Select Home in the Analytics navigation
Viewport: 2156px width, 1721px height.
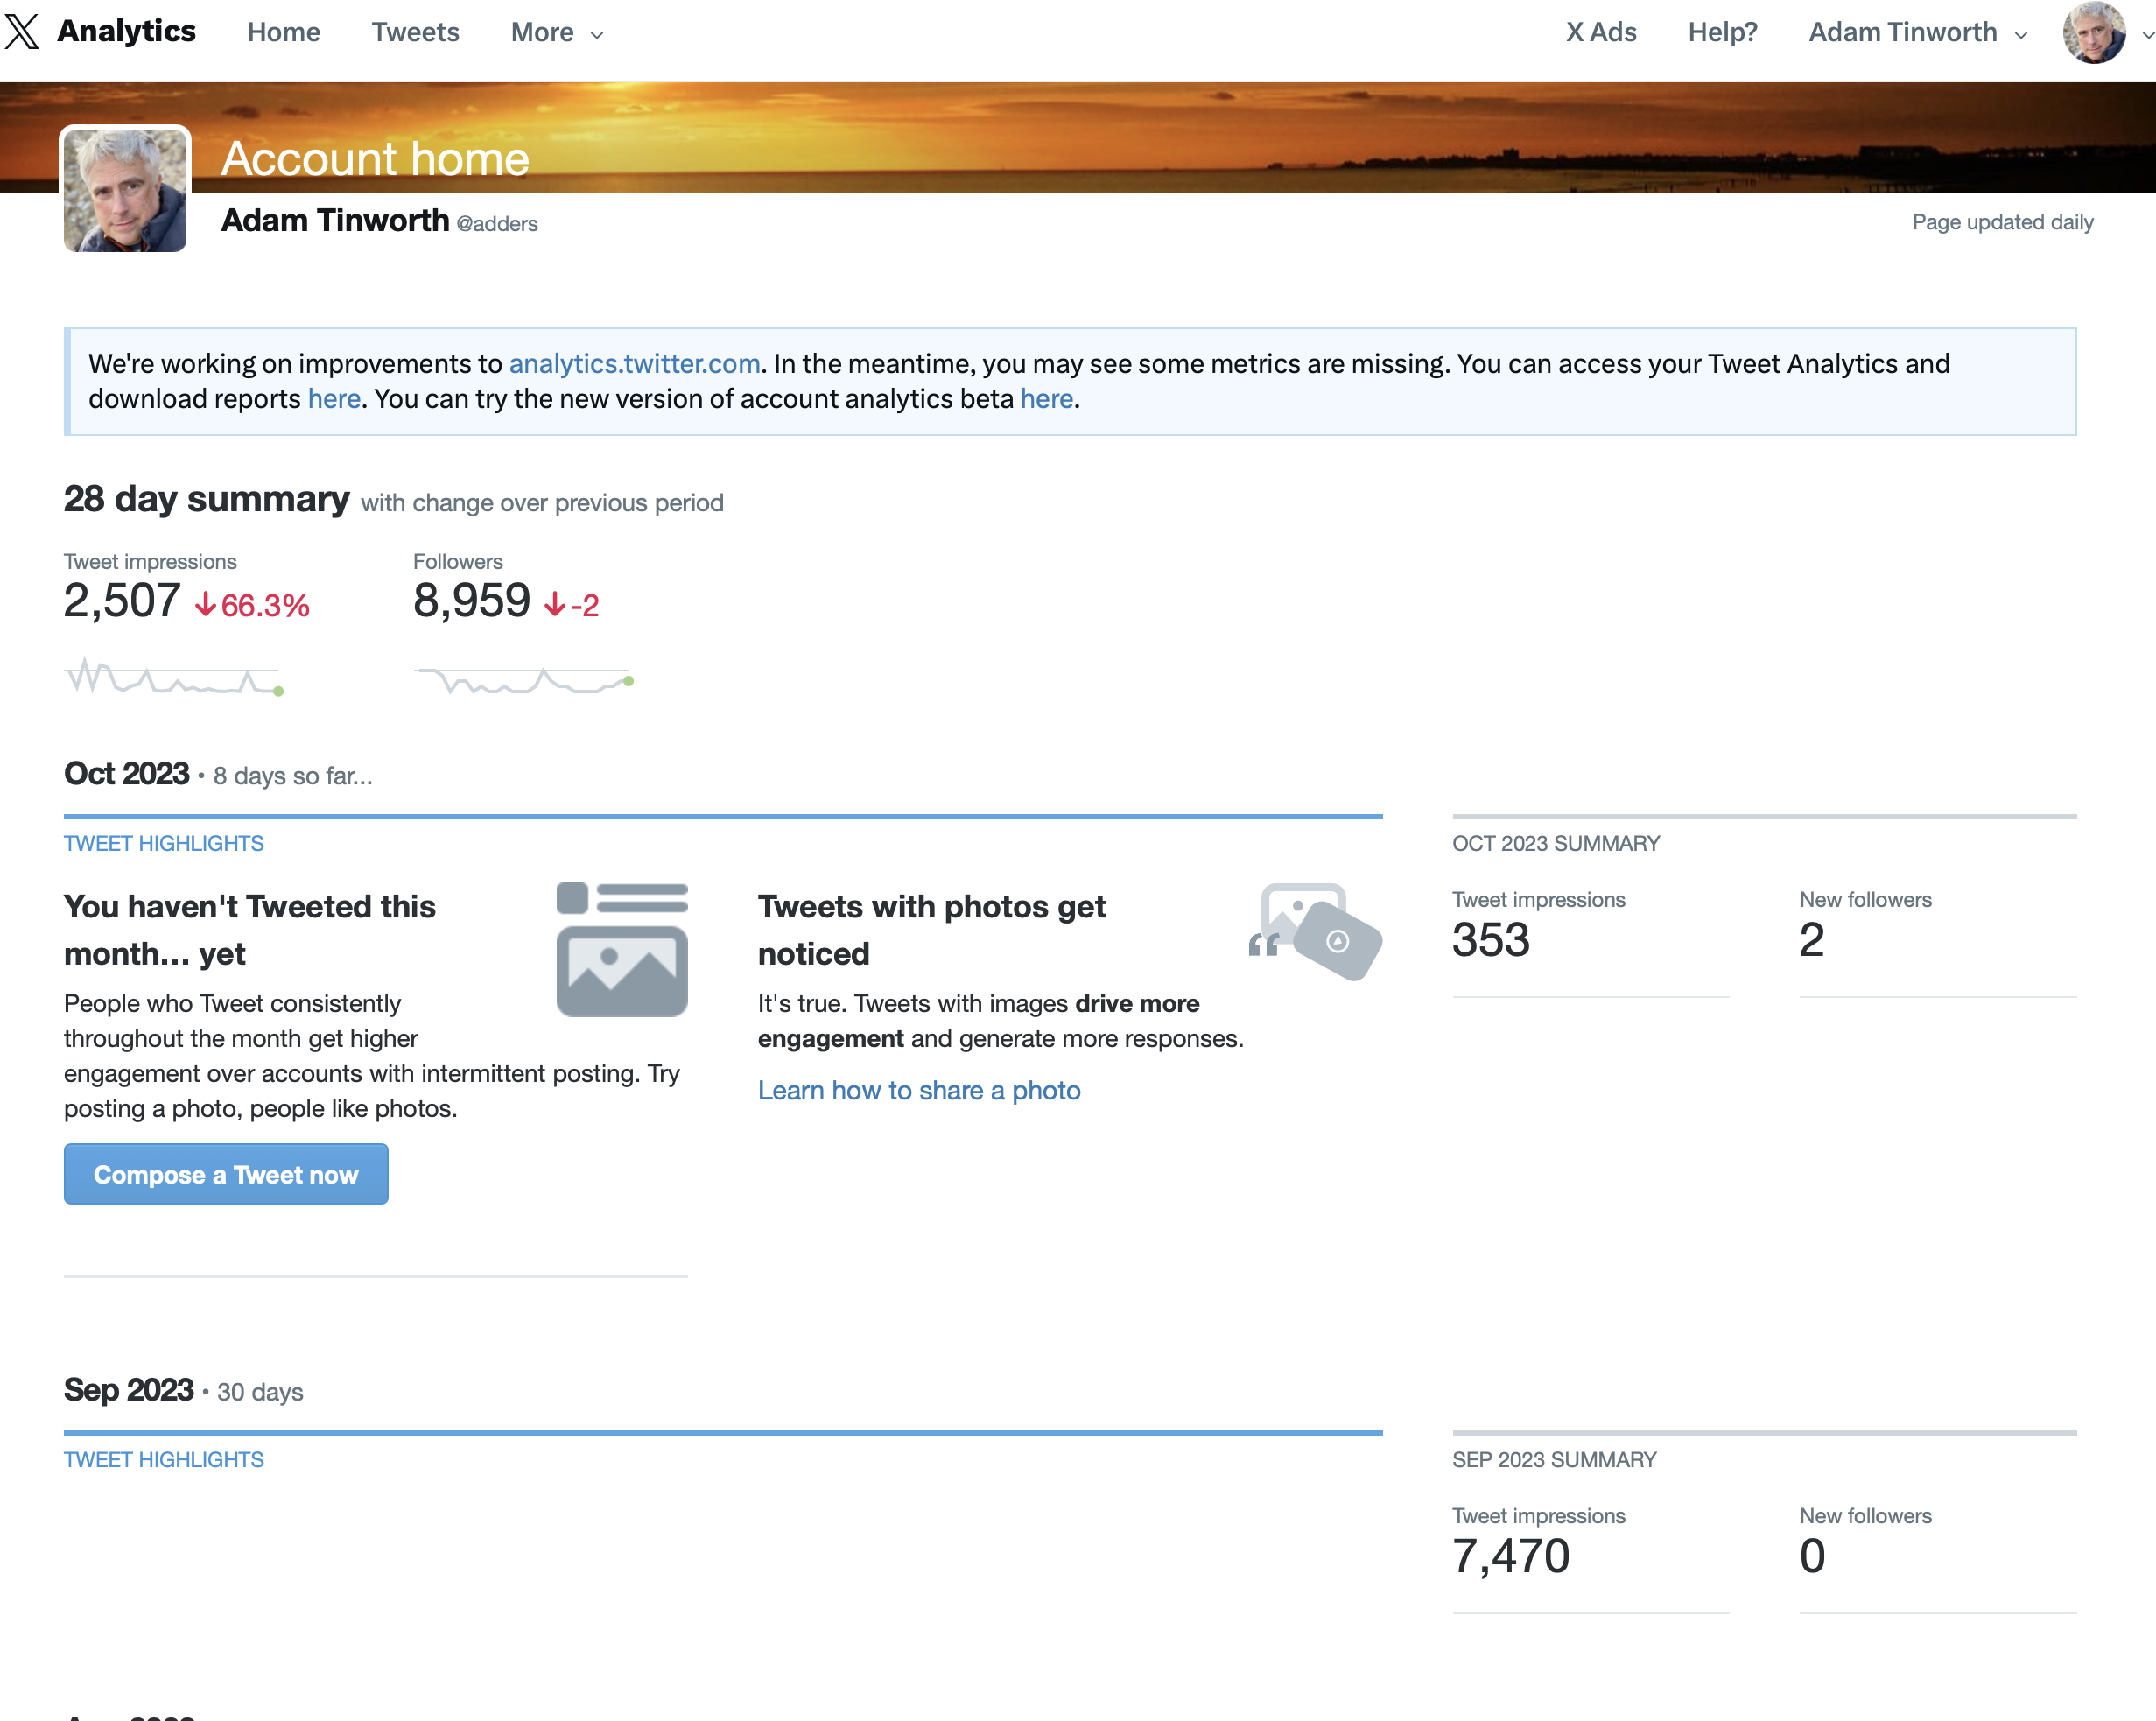pyautogui.click(x=283, y=32)
